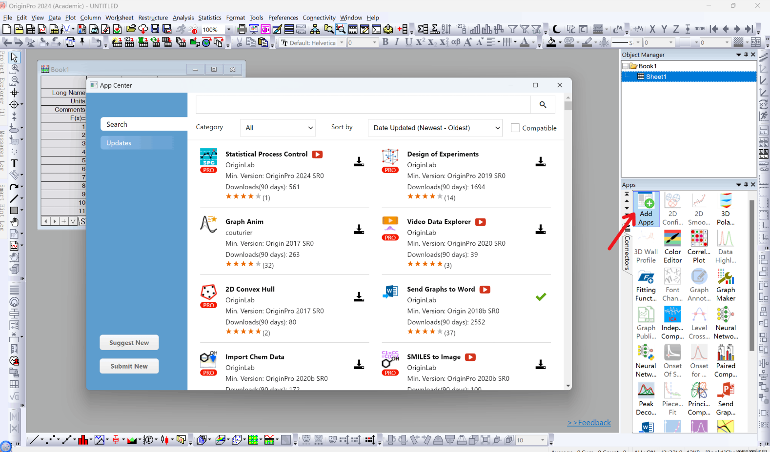The image size is (770, 452).
Task: Click the search magnifier in App Center
Action: [x=543, y=104]
